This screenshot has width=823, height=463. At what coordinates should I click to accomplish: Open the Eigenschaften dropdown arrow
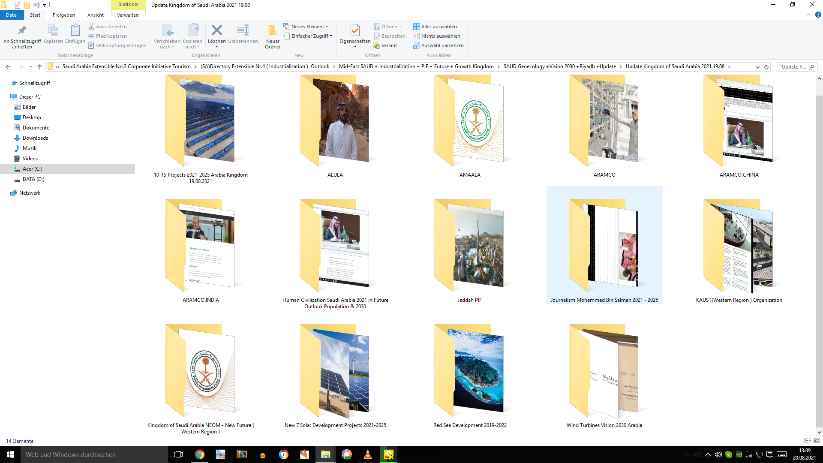(x=355, y=47)
